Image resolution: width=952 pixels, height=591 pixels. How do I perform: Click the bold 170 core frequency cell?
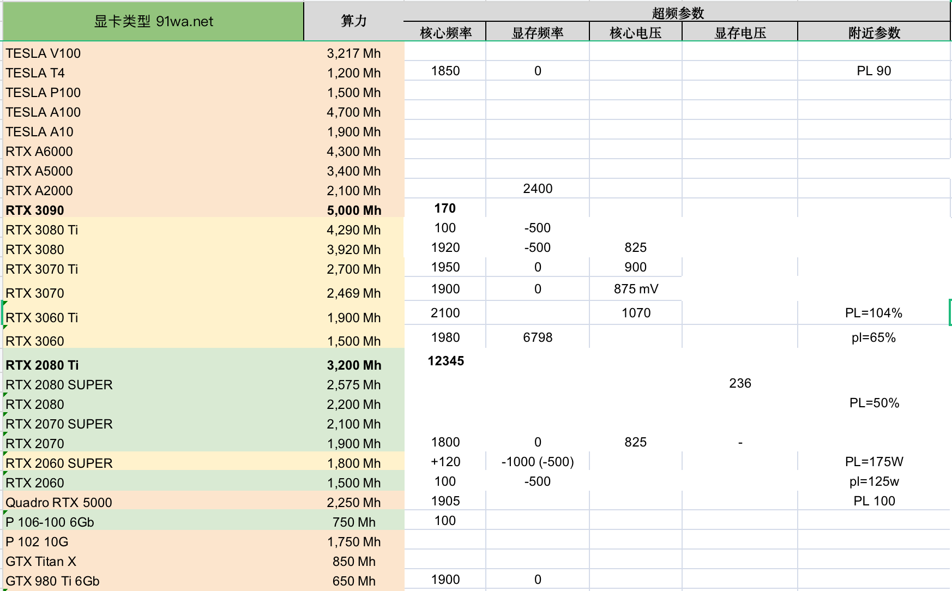445,208
